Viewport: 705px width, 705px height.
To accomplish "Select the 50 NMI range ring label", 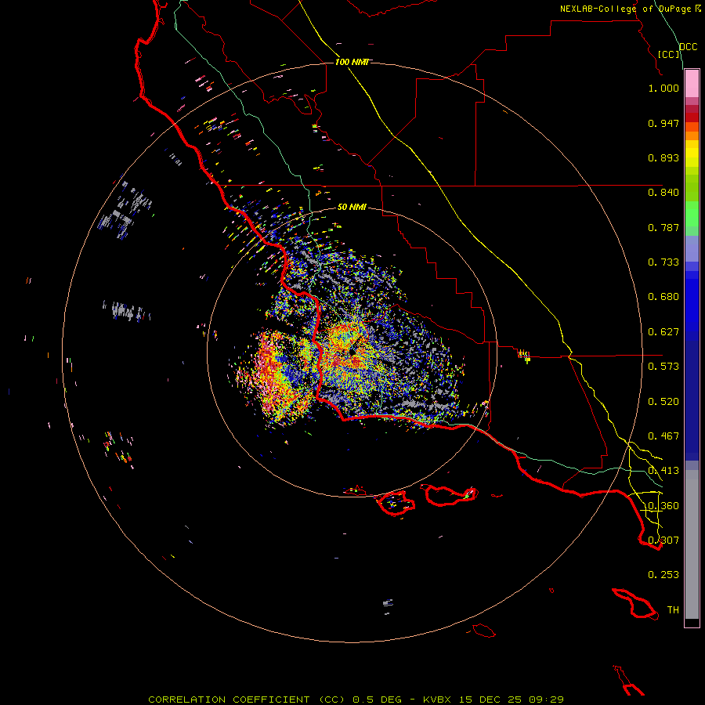I will click(352, 207).
